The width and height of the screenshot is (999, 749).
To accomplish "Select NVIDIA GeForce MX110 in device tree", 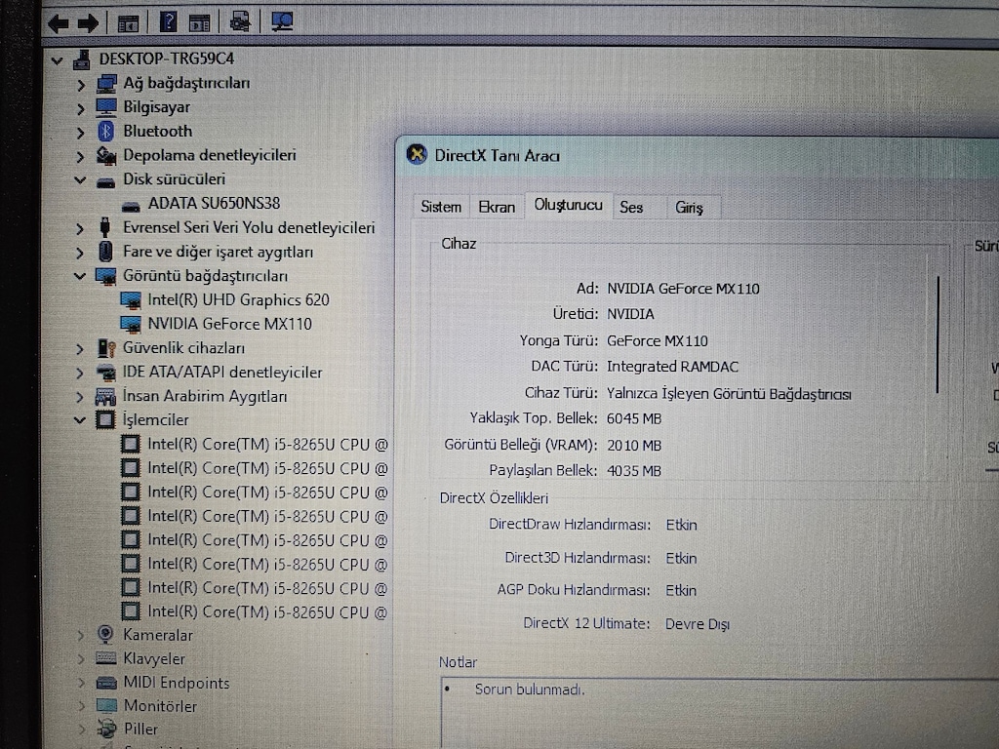I will pos(230,324).
